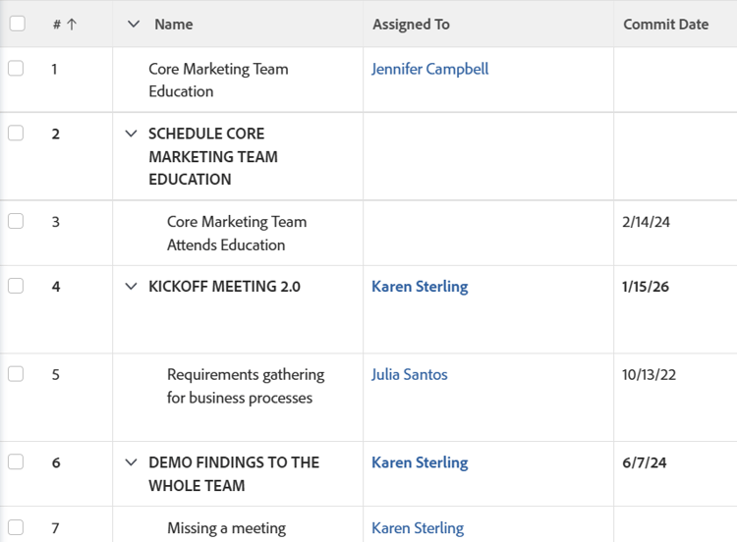
Task: Open Julia Santos assignee link
Action: pos(409,374)
